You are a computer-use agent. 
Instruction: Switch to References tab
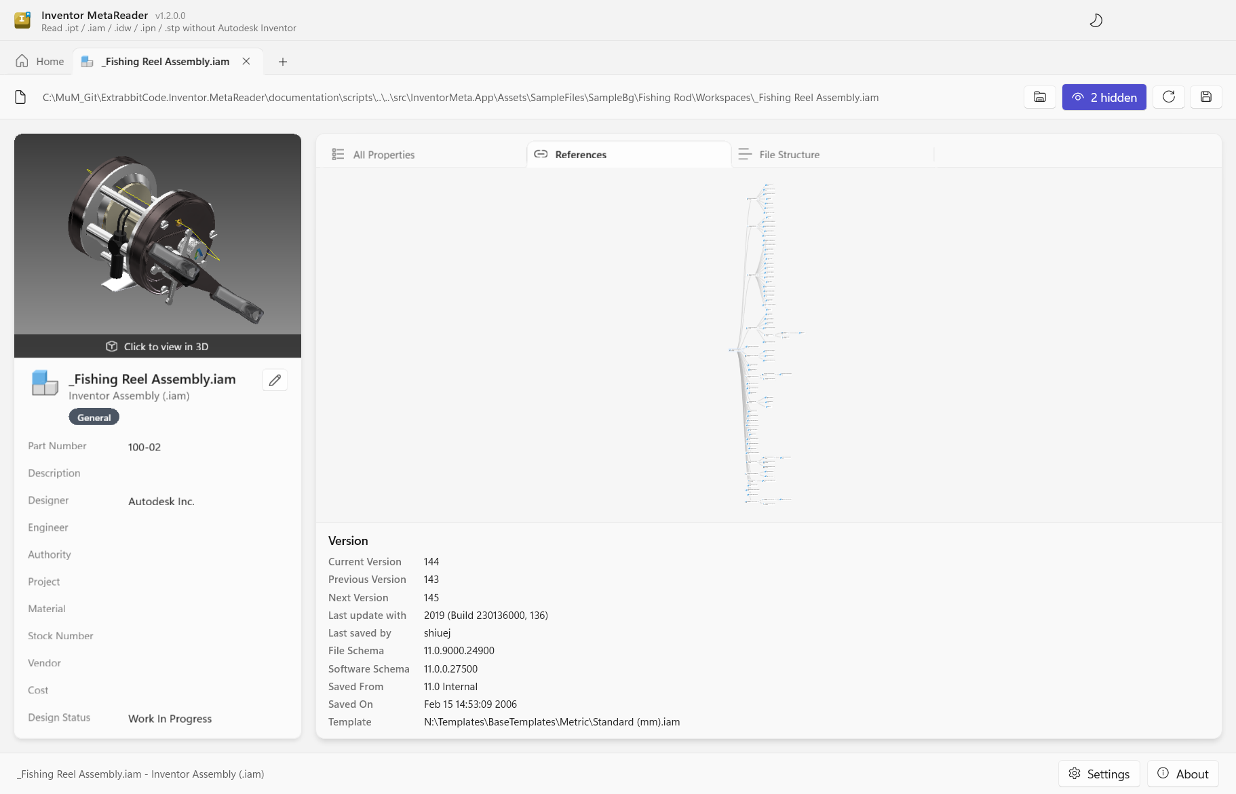[x=629, y=154]
